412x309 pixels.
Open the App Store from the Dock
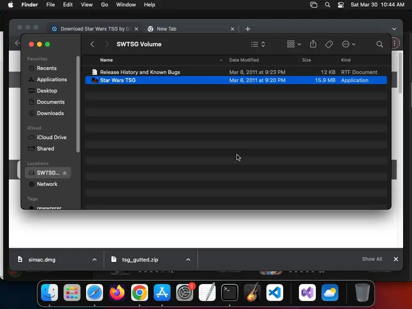point(162,293)
